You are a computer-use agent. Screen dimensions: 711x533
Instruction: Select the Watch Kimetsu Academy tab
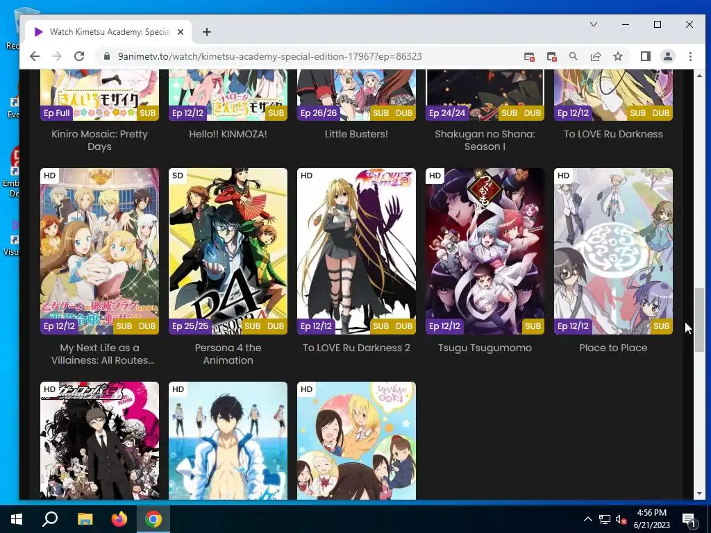point(109,32)
